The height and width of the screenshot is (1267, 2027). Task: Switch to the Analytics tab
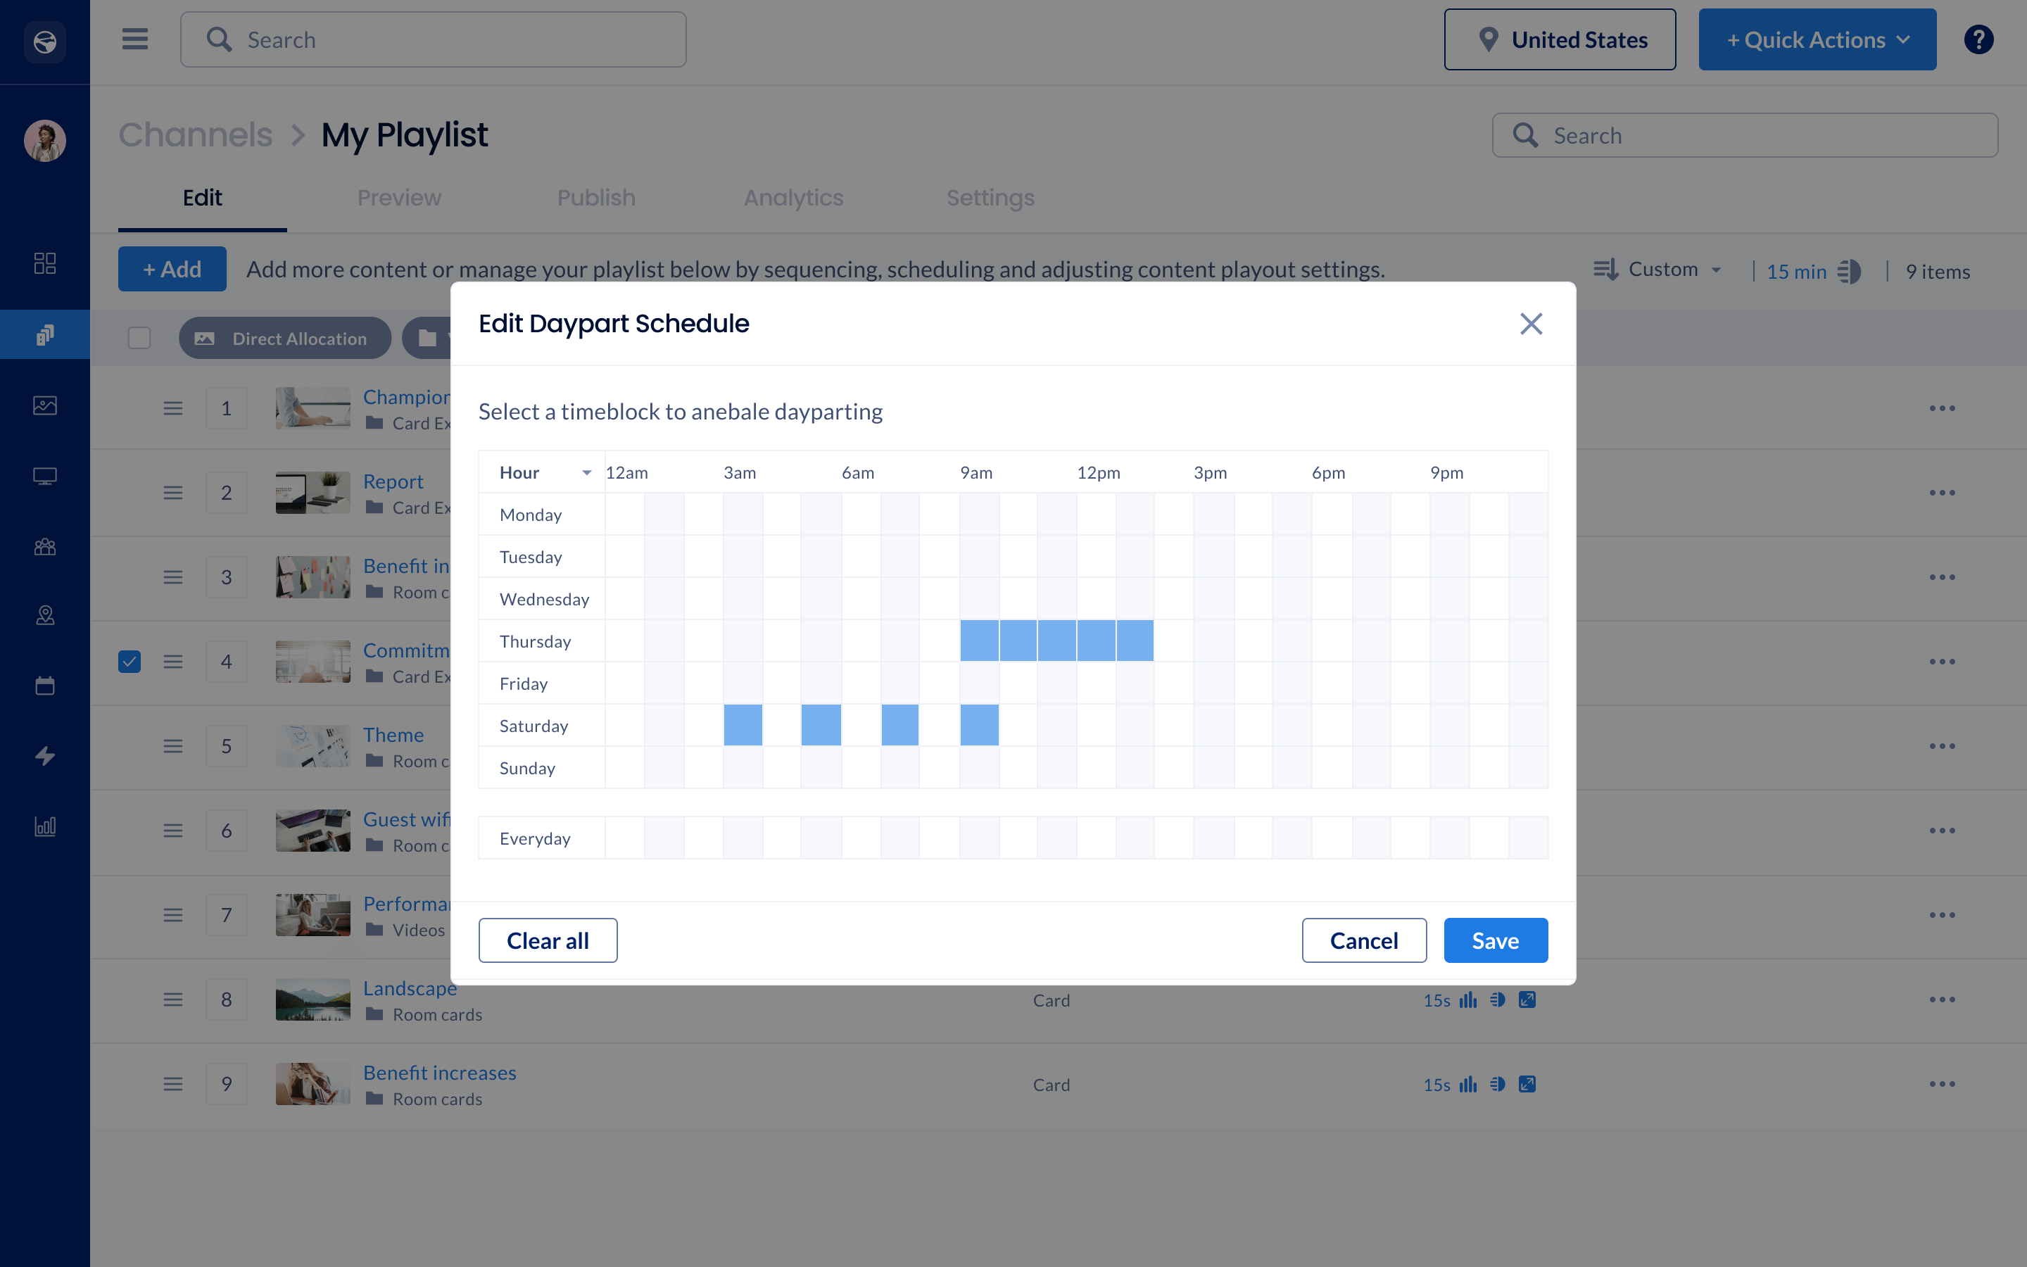coord(793,198)
